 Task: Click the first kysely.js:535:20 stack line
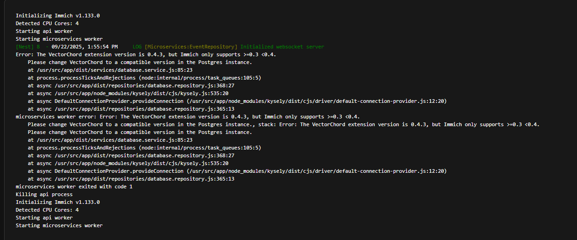coord(128,93)
